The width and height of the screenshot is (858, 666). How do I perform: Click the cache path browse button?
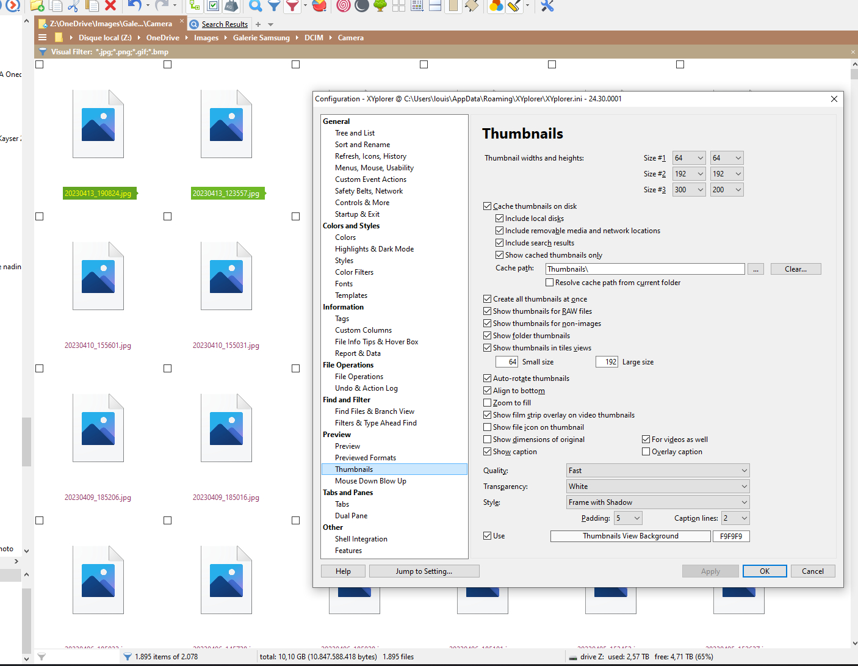(x=756, y=269)
